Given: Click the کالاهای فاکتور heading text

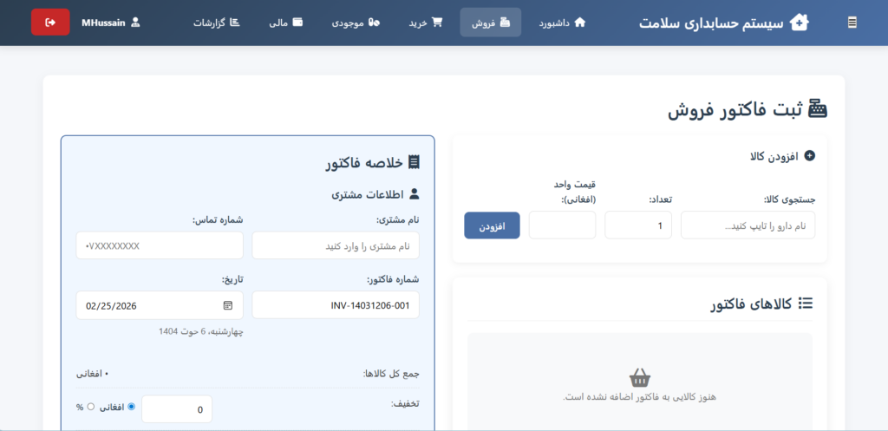Looking at the screenshot, I should pyautogui.click(x=752, y=304).
